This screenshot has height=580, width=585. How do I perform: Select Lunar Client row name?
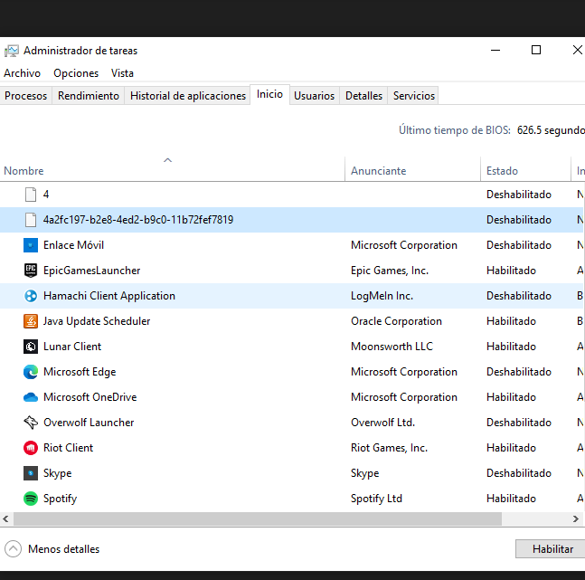[72, 347]
